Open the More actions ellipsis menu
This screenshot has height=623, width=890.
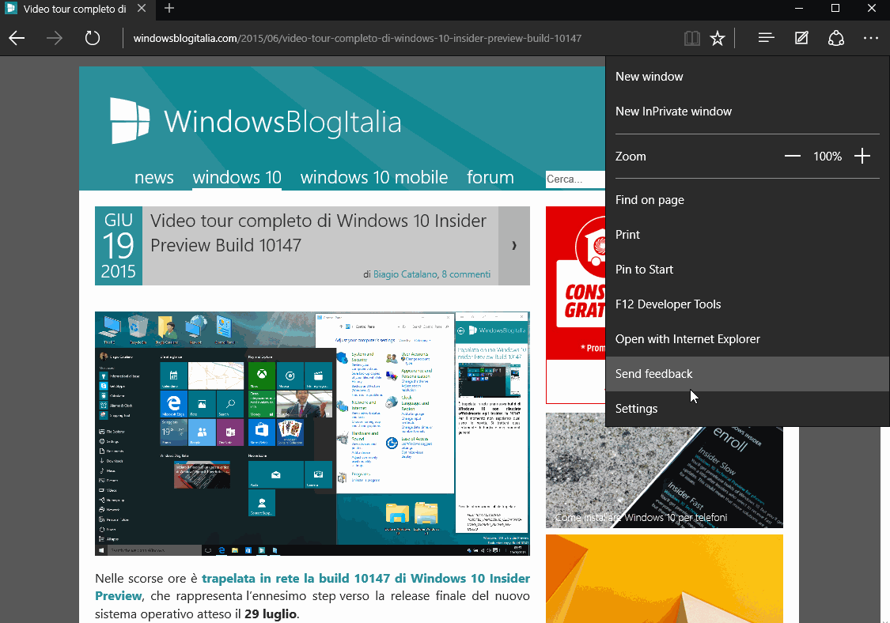(871, 38)
